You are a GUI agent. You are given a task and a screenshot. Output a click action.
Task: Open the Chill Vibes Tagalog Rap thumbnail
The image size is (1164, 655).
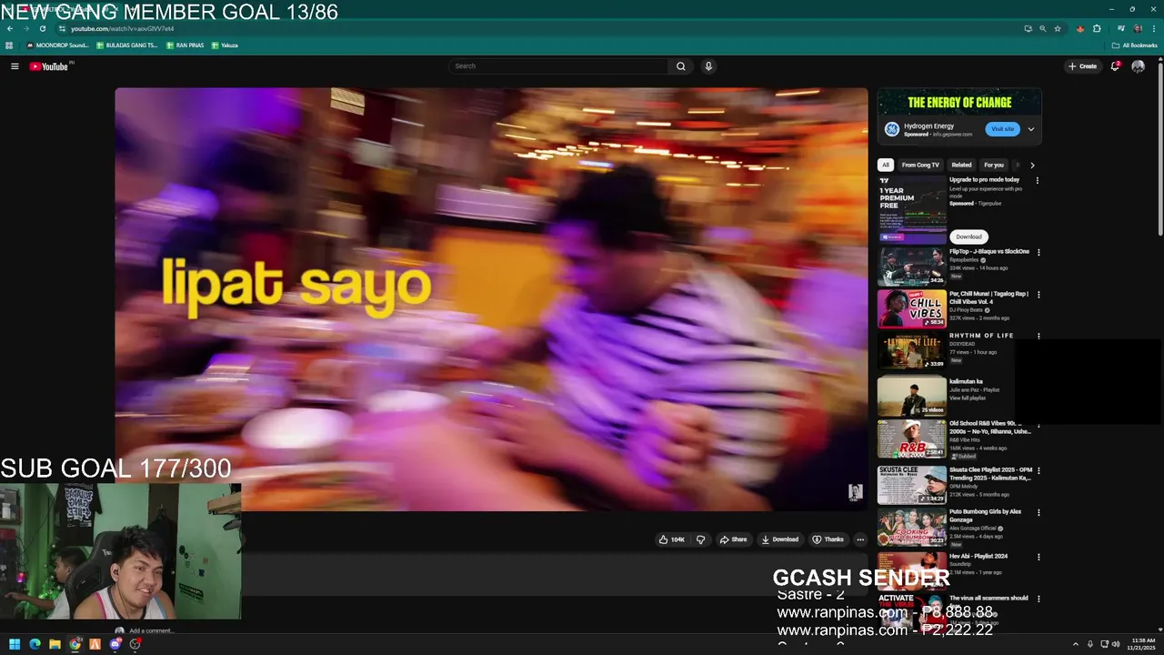[912, 309]
